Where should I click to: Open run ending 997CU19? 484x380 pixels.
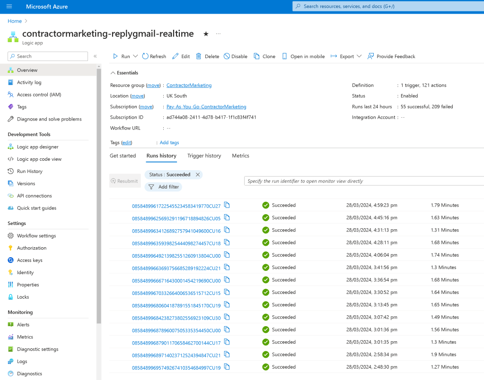coord(176,368)
